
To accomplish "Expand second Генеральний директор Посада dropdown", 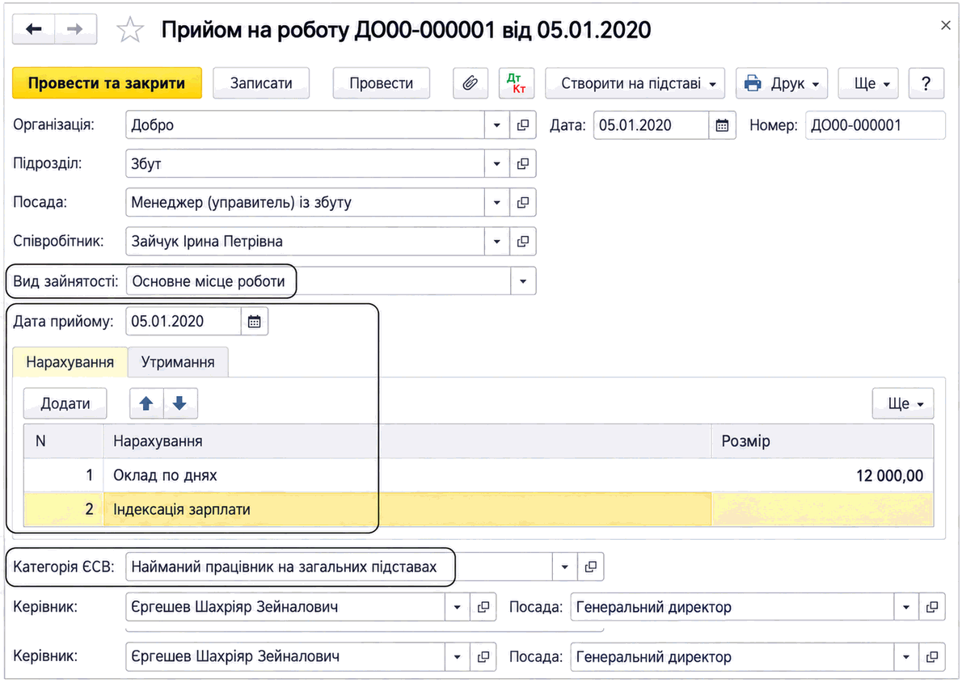I will pyautogui.click(x=906, y=657).
